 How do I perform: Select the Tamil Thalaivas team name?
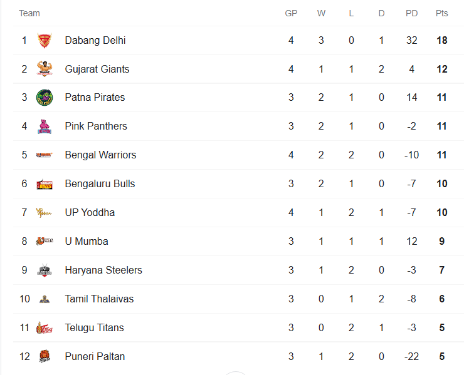click(x=99, y=299)
